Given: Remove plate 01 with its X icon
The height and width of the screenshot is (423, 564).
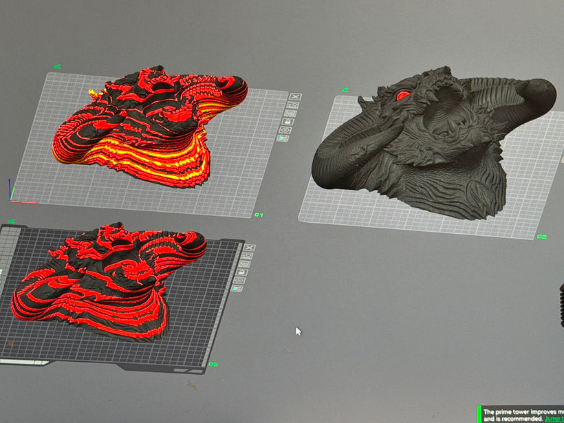Looking at the screenshot, I should click(295, 96).
